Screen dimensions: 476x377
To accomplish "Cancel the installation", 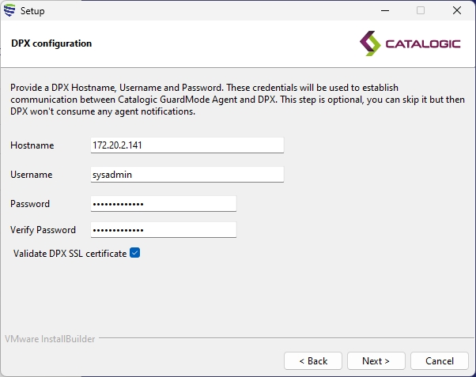I will tap(439, 360).
